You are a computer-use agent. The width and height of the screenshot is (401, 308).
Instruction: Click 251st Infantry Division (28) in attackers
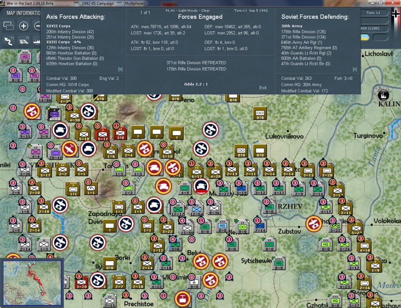coord(70,37)
